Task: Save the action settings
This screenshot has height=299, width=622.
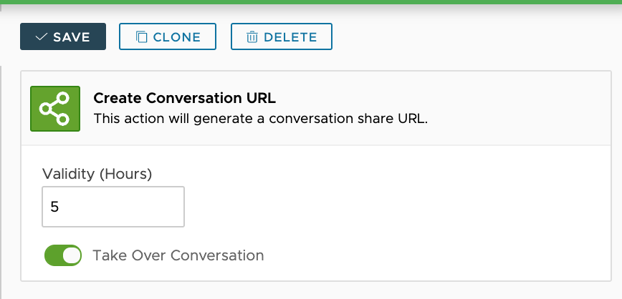Action: click(x=63, y=36)
